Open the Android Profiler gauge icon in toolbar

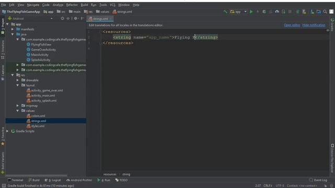(277, 11)
